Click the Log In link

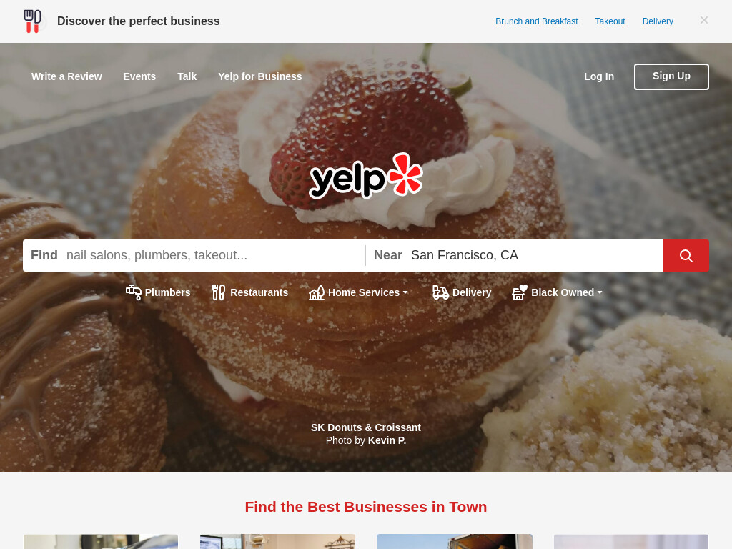click(x=599, y=76)
